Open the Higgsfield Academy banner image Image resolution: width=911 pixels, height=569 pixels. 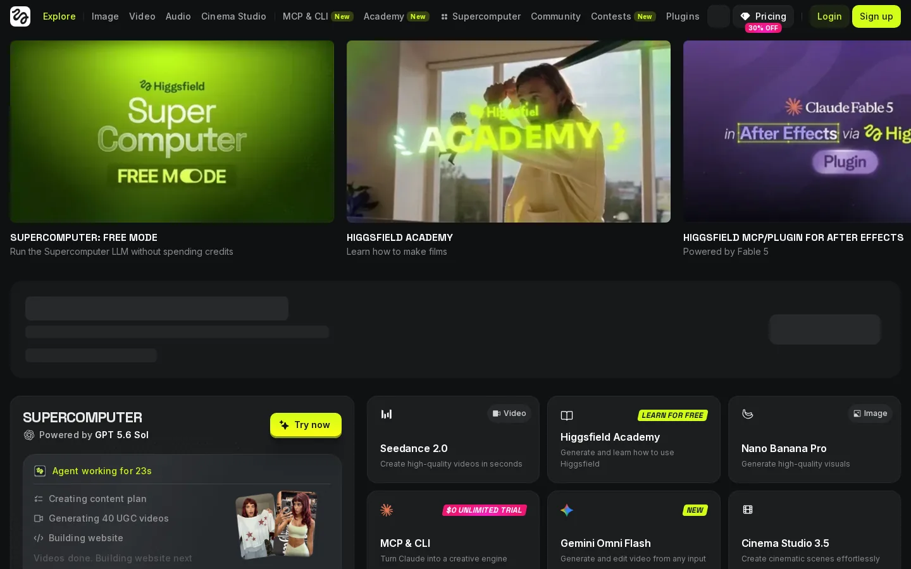tap(509, 132)
